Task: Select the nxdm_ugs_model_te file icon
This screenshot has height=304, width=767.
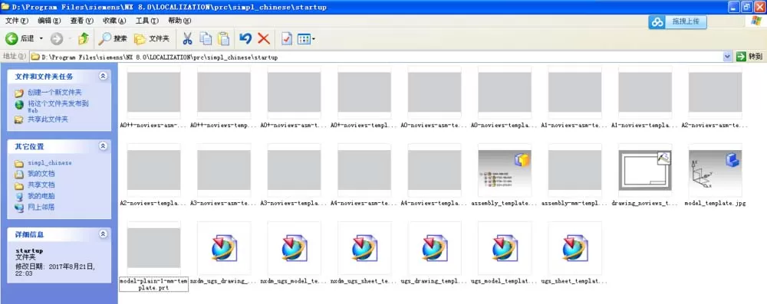Action: click(294, 248)
